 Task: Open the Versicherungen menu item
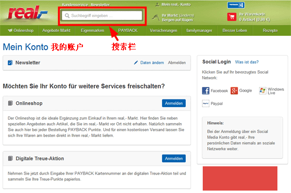(163, 31)
